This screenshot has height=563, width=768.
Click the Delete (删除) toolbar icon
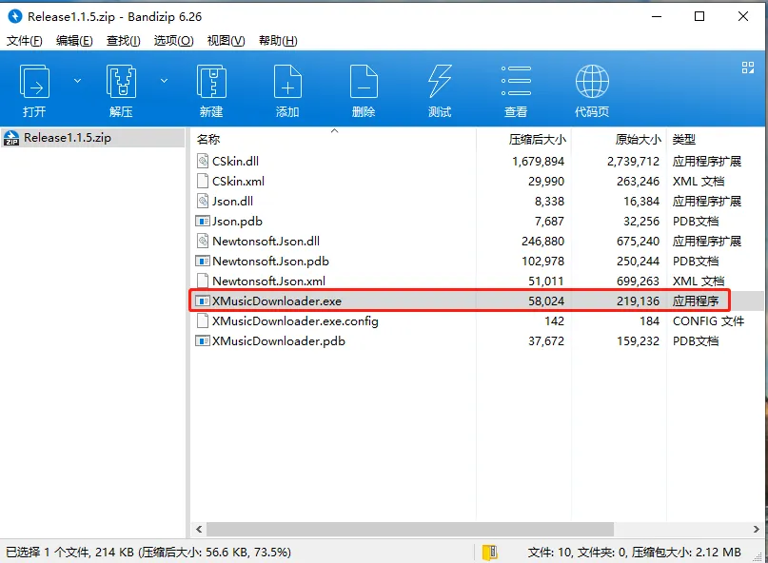[364, 81]
